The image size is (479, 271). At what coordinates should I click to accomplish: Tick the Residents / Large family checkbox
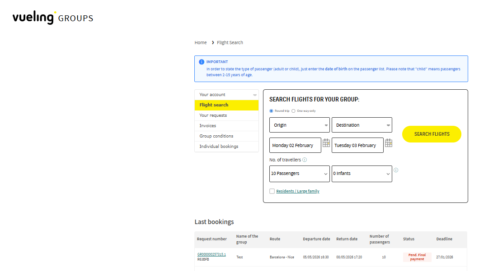click(272, 191)
